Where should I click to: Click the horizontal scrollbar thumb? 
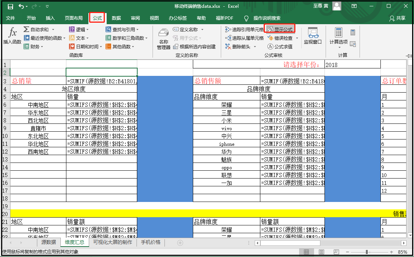[x=291, y=243]
